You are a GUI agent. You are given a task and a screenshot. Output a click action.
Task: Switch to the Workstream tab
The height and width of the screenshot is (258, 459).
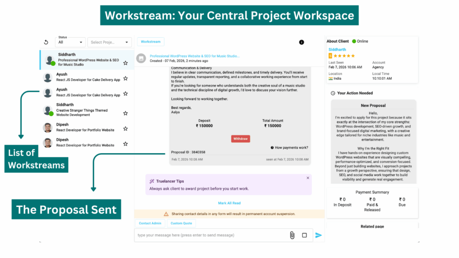(x=151, y=42)
